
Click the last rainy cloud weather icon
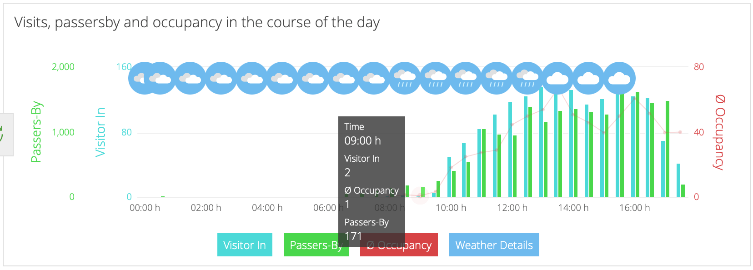coord(527,78)
